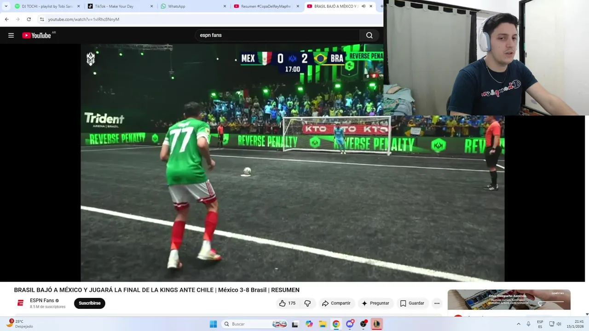Mute the tab via its speaker icon

click(x=364, y=6)
